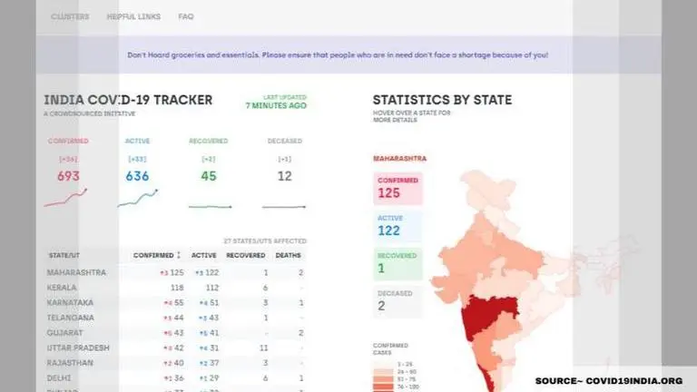697x392 pixels.
Task: Sort table by Deaths column header
Action: tap(288, 255)
